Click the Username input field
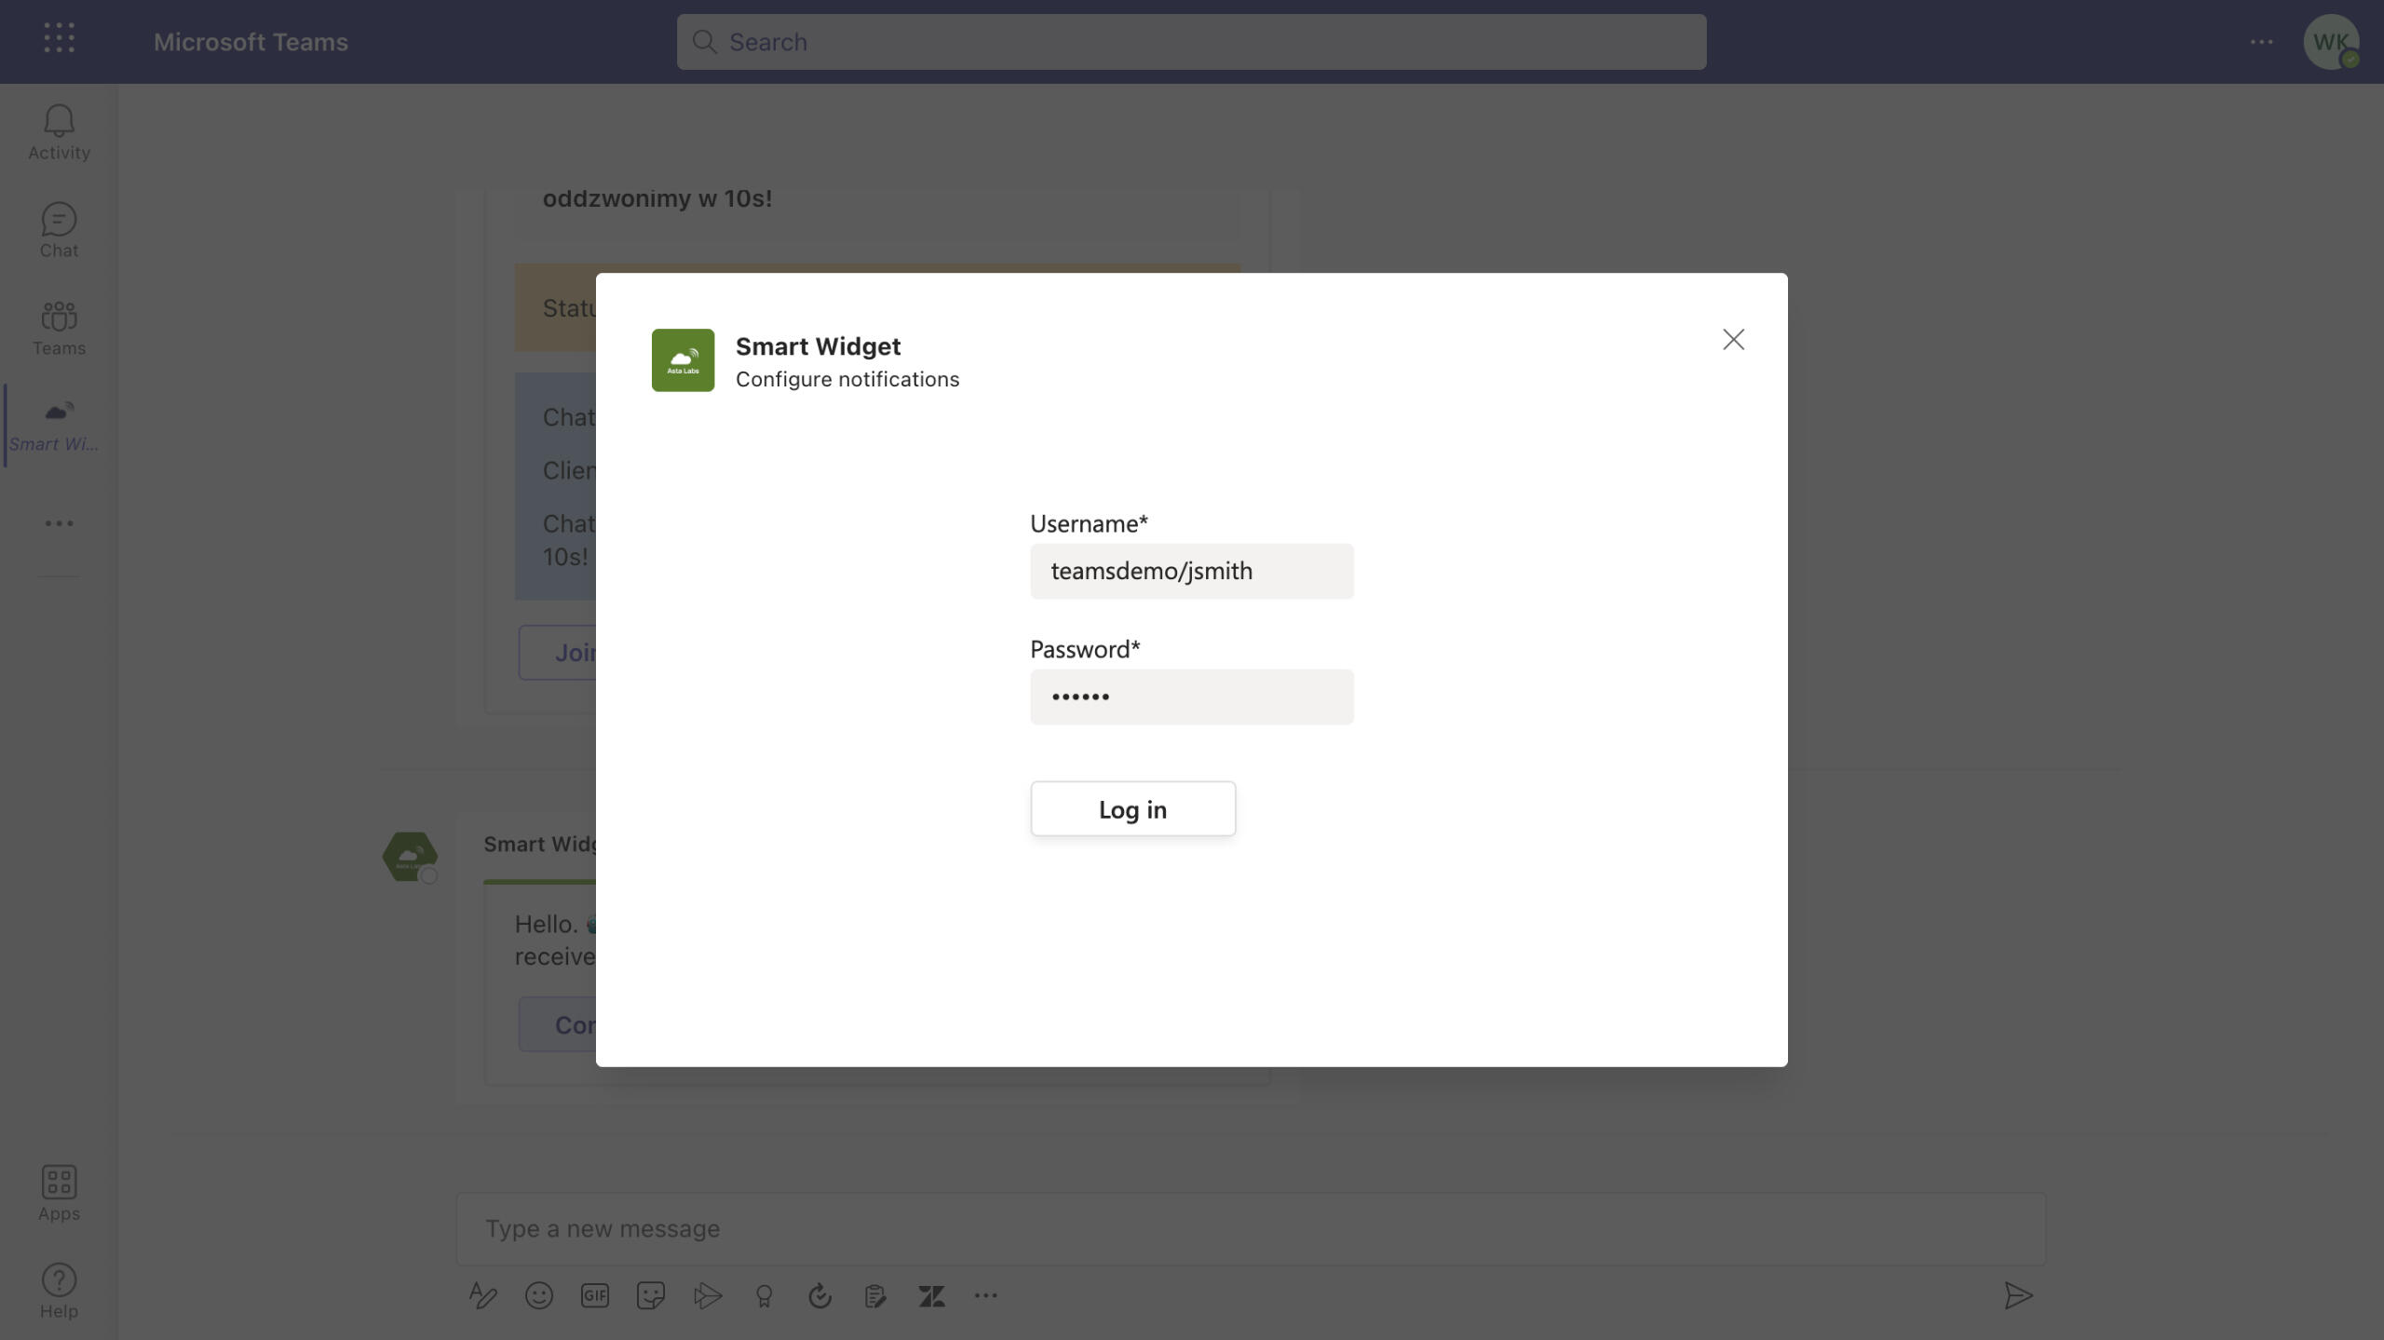The width and height of the screenshot is (2384, 1340). 1191,571
